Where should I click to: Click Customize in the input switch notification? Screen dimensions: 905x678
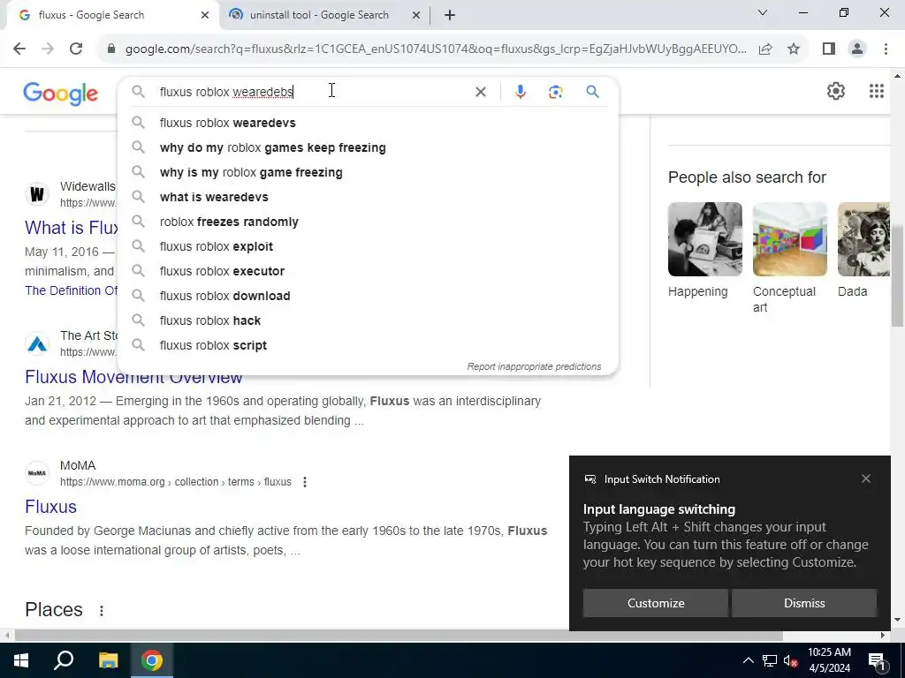click(x=656, y=603)
